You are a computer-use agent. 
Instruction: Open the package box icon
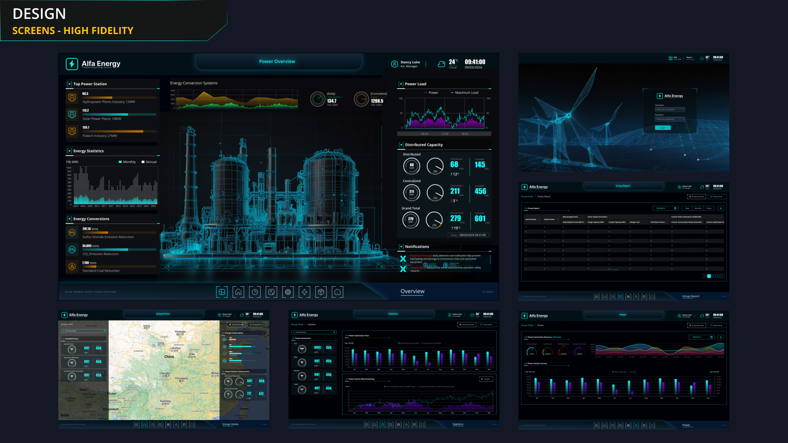tap(321, 292)
